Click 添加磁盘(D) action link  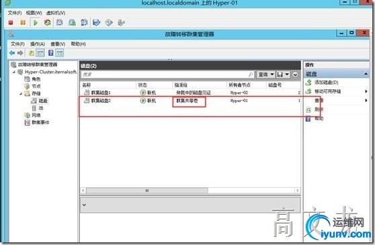coord(327,83)
